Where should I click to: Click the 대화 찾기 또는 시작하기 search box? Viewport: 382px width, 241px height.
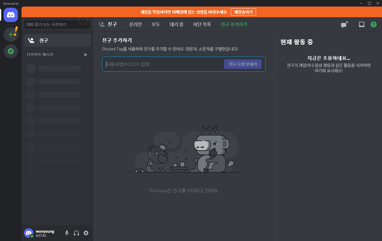(x=57, y=24)
